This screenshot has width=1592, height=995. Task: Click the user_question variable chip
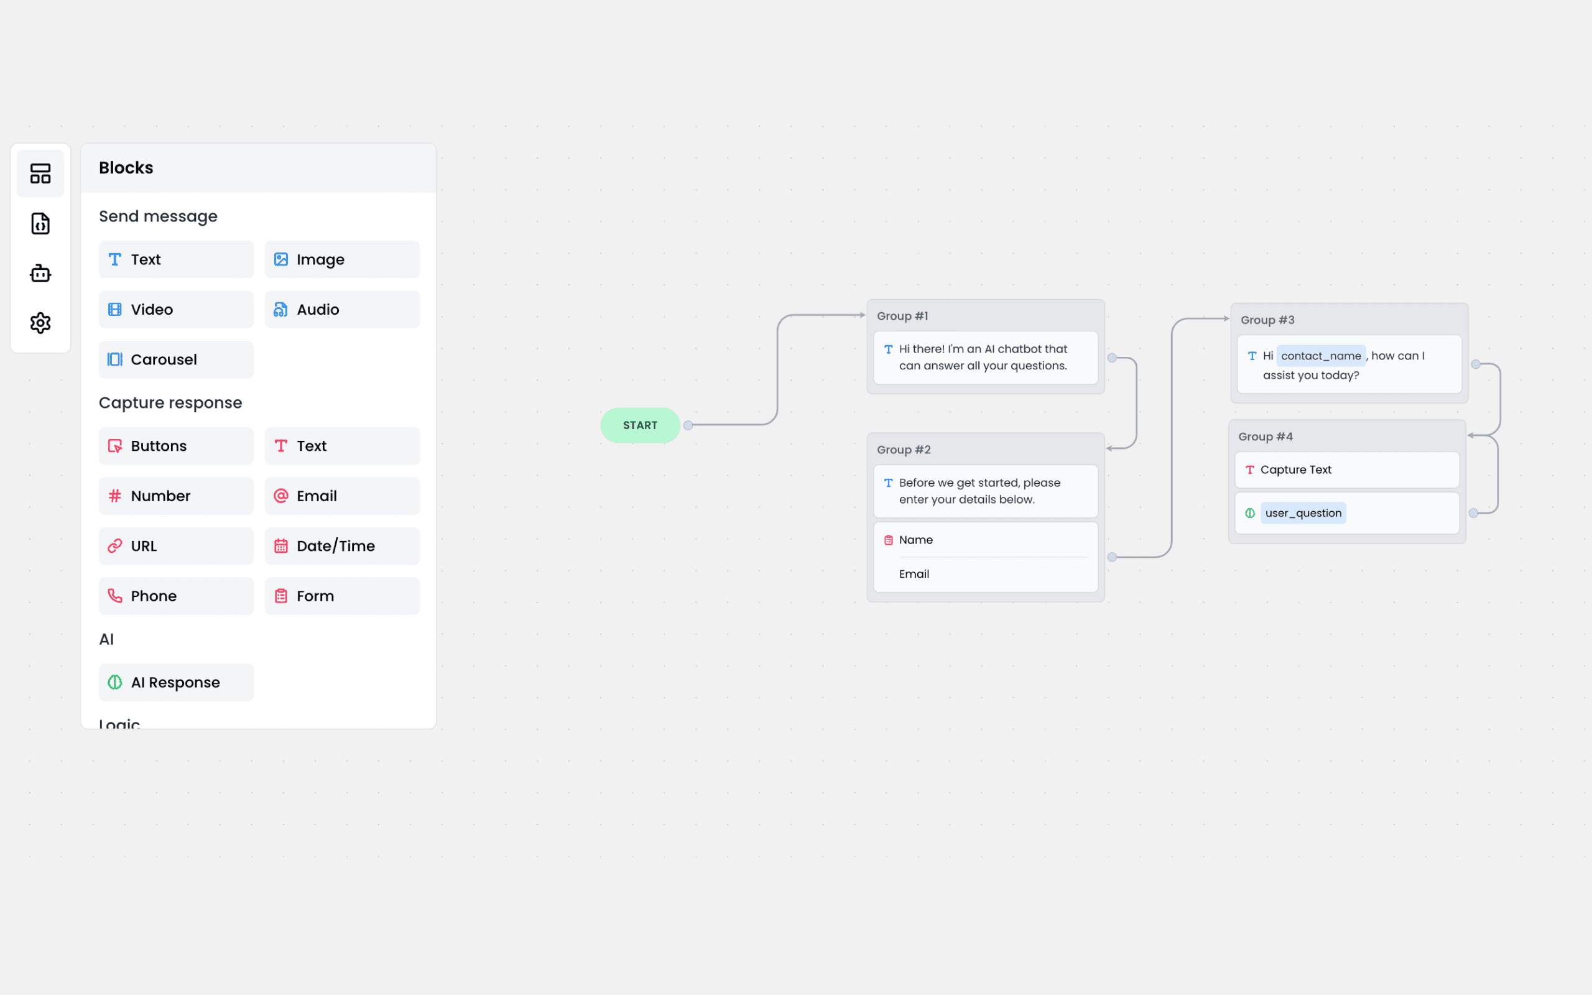pyautogui.click(x=1303, y=513)
